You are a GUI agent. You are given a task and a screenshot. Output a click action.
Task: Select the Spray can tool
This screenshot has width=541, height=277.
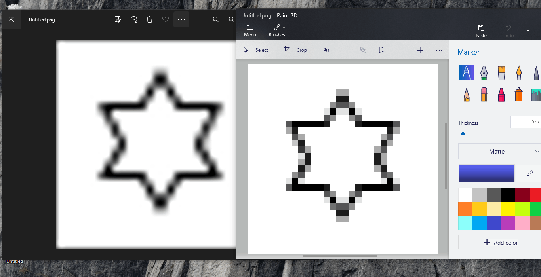pyautogui.click(x=519, y=95)
